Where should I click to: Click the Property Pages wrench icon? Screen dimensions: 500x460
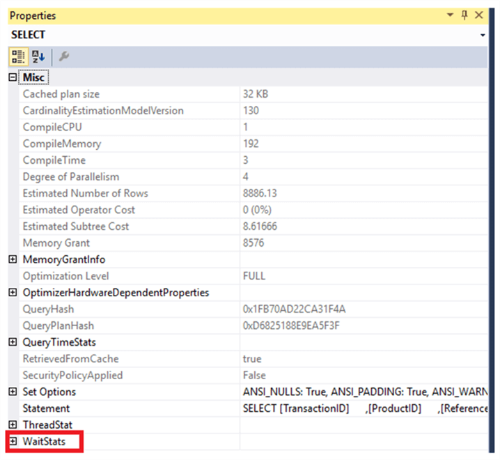point(63,56)
